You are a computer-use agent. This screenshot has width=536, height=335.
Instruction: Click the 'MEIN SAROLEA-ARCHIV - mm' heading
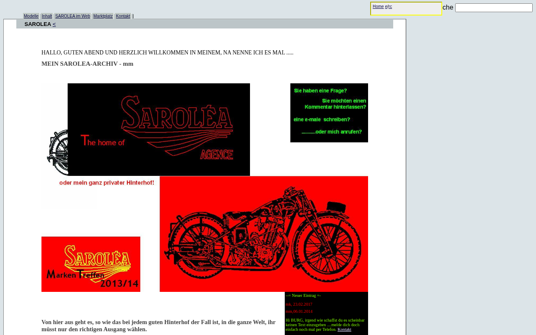coord(88,64)
